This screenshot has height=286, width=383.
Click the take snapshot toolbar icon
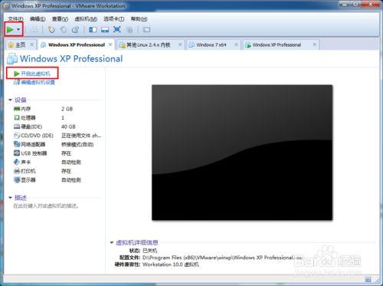coord(51,30)
